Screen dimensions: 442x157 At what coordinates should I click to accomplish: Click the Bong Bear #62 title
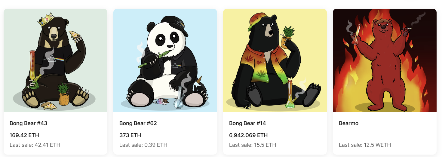point(138,123)
